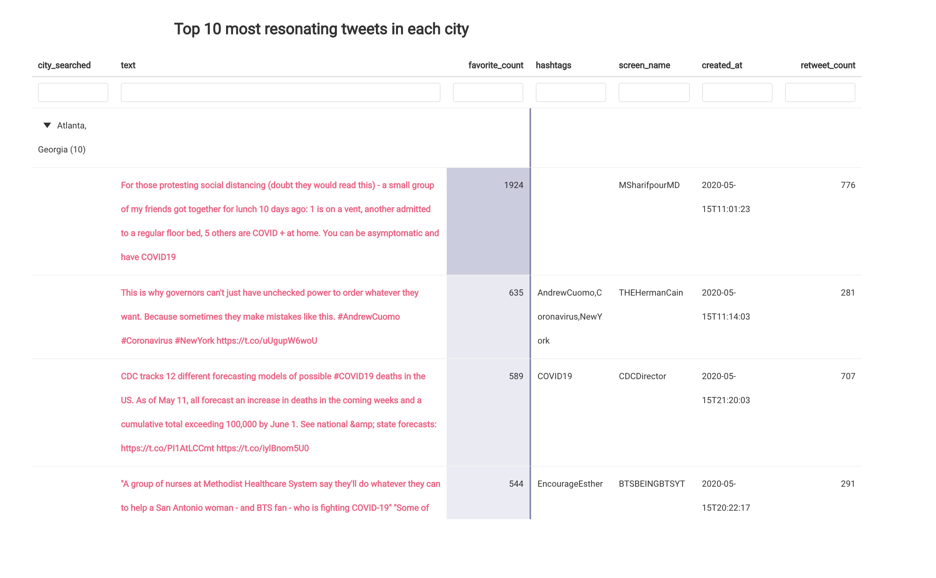Click the 1924 favorite count cell
Screen dimensions: 936x578
point(513,185)
